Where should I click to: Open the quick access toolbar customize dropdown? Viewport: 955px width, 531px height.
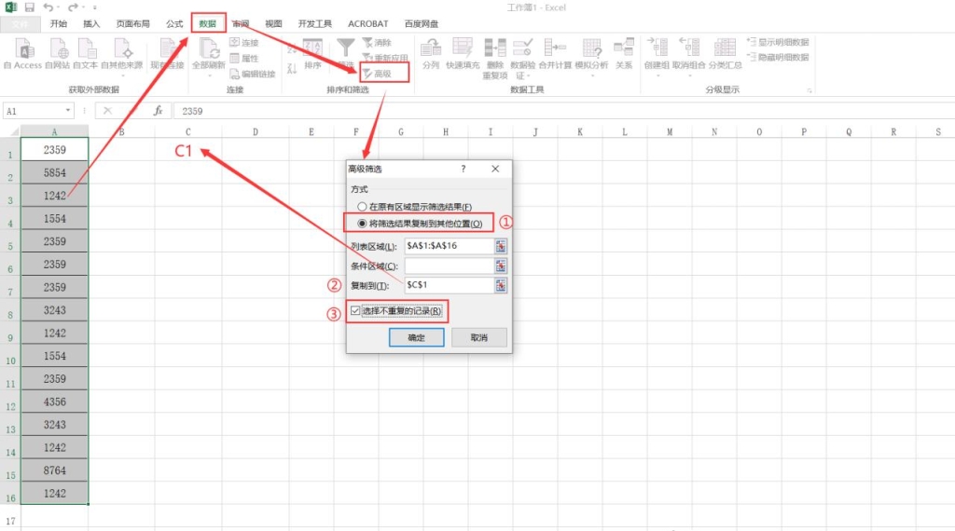(x=95, y=7)
